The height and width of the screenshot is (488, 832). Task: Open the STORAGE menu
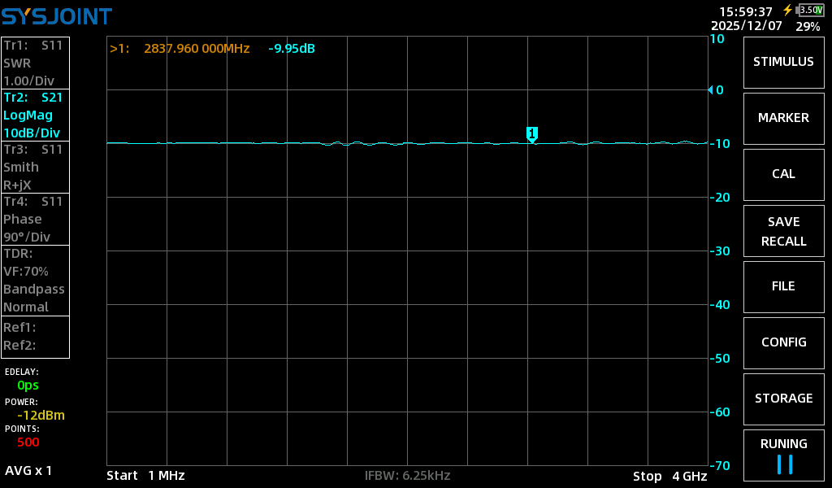pos(783,399)
